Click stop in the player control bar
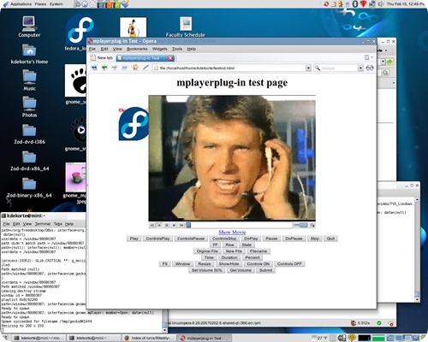 174,225
